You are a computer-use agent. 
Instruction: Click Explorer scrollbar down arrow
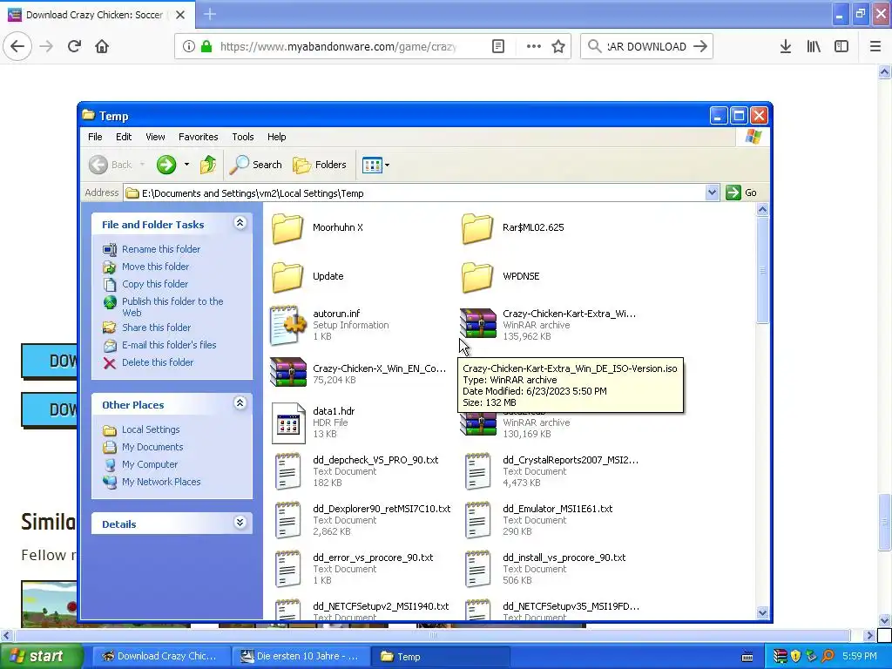pyautogui.click(x=763, y=612)
